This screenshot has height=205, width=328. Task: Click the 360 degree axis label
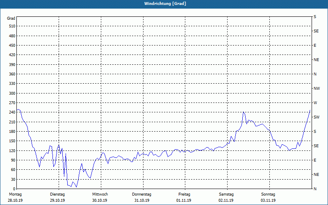pyautogui.click(x=11, y=74)
